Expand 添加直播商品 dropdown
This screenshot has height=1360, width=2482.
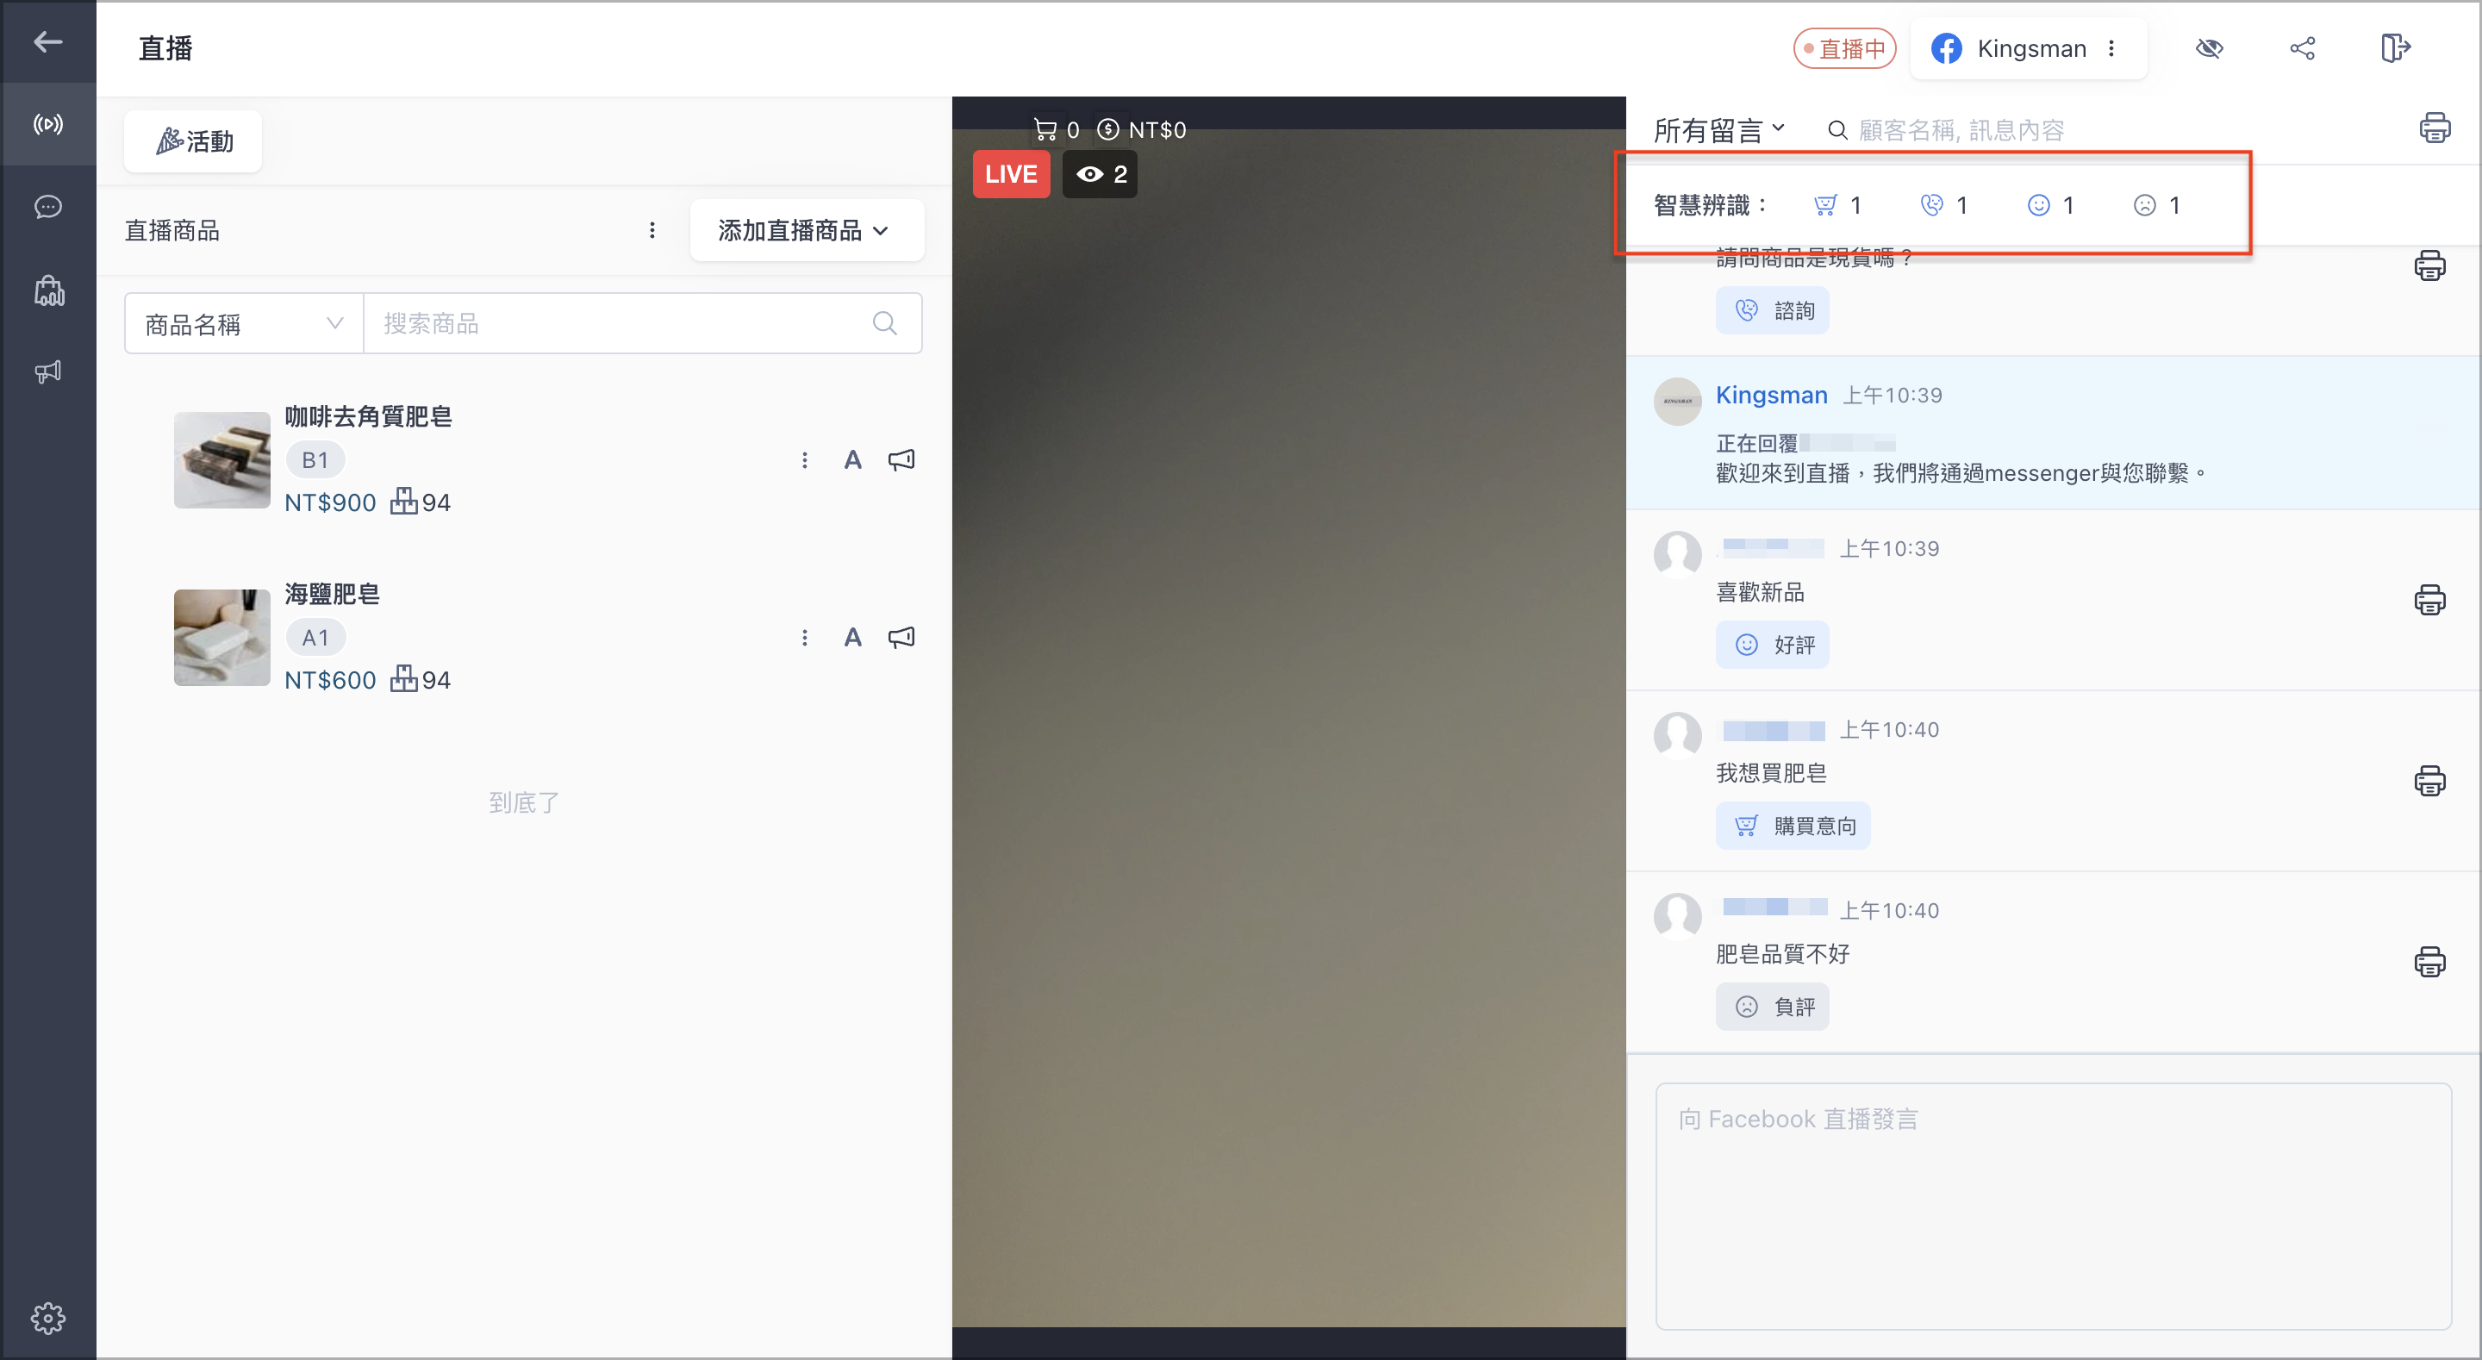[807, 230]
